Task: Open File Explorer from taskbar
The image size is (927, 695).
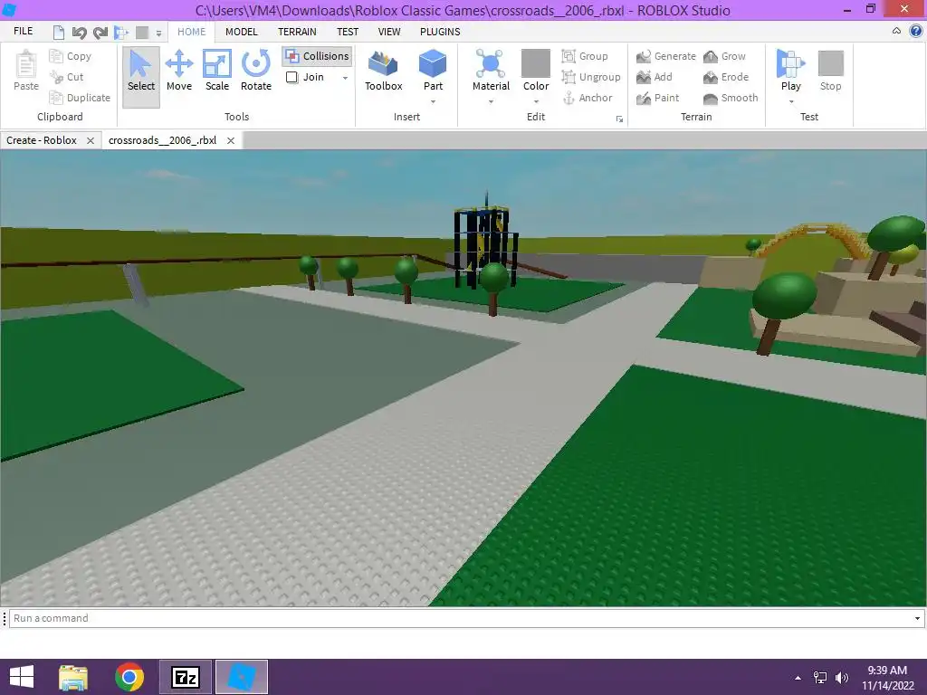Action: click(x=73, y=677)
